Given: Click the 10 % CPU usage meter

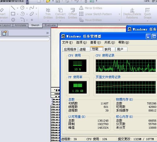Looking at the screenshot, I should tap(78, 66).
